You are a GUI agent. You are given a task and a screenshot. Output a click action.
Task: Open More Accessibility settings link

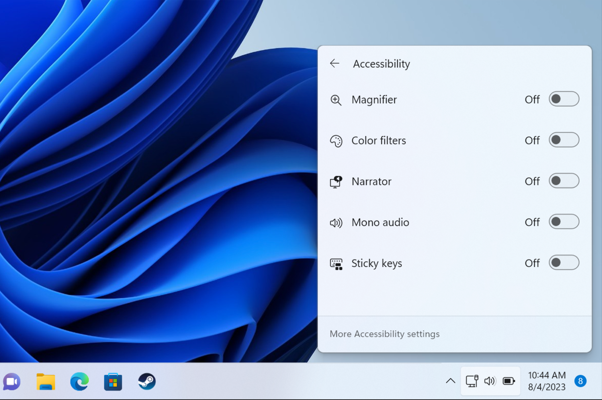[x=384, y=334]
